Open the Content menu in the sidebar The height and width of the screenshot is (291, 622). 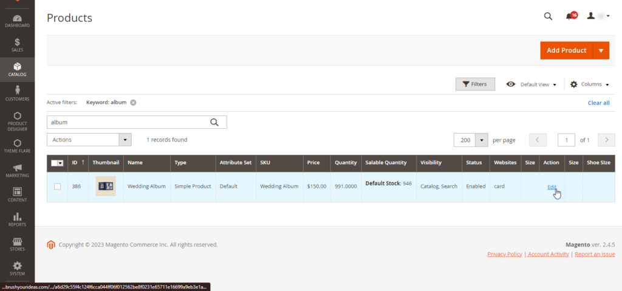pyautogui.click(x=17, y=196)
